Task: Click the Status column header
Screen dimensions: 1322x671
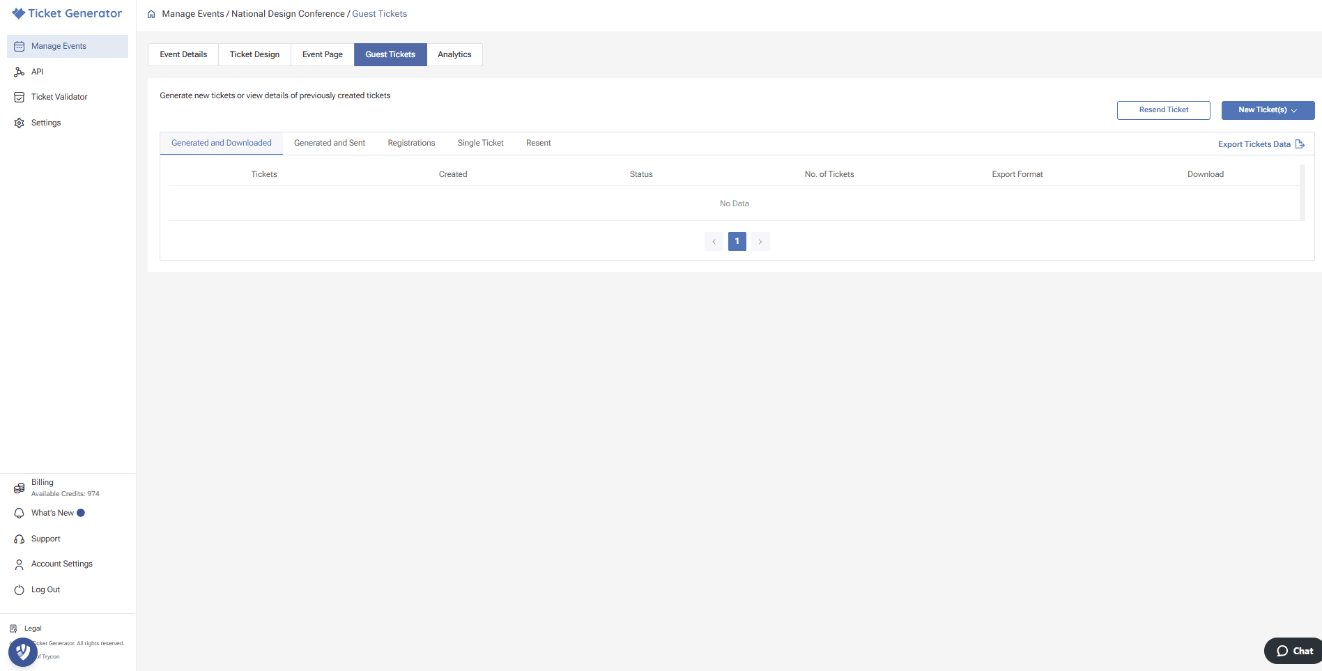Action: click(x=641, y=174)
